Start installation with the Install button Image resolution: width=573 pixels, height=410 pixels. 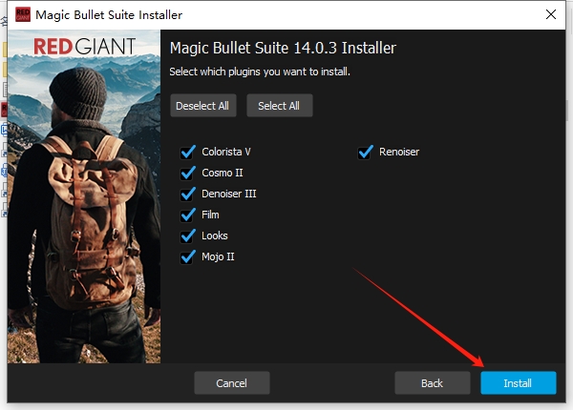point(519,383)
